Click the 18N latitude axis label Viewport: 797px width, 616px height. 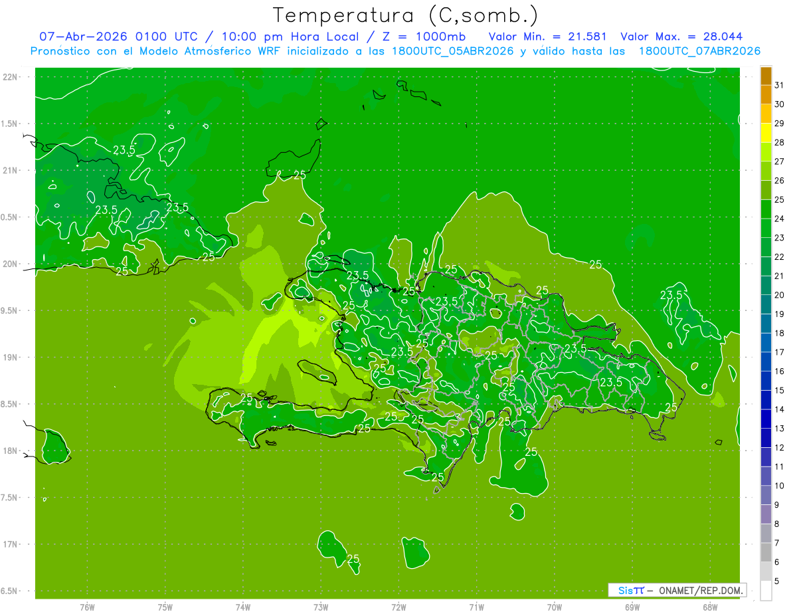[x=11, y=451]
